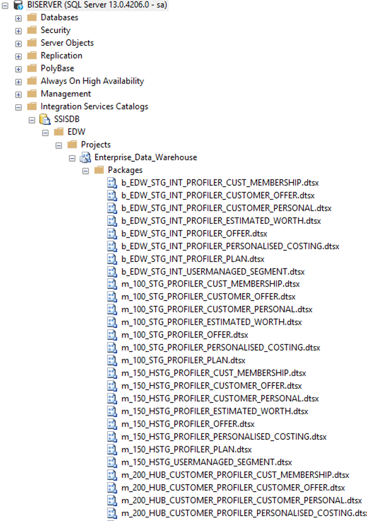
Task: Collapse the Packages folder
Action: tap(85, 170)
